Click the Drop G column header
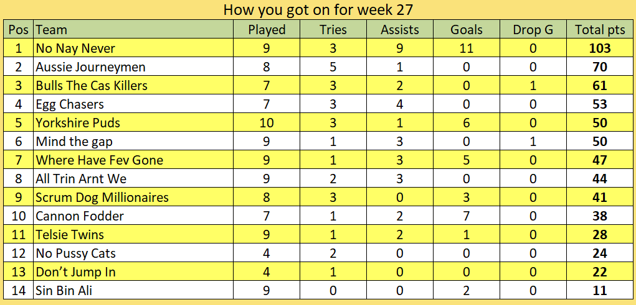Viewport: 636px width, 305px height. [533, 30]
